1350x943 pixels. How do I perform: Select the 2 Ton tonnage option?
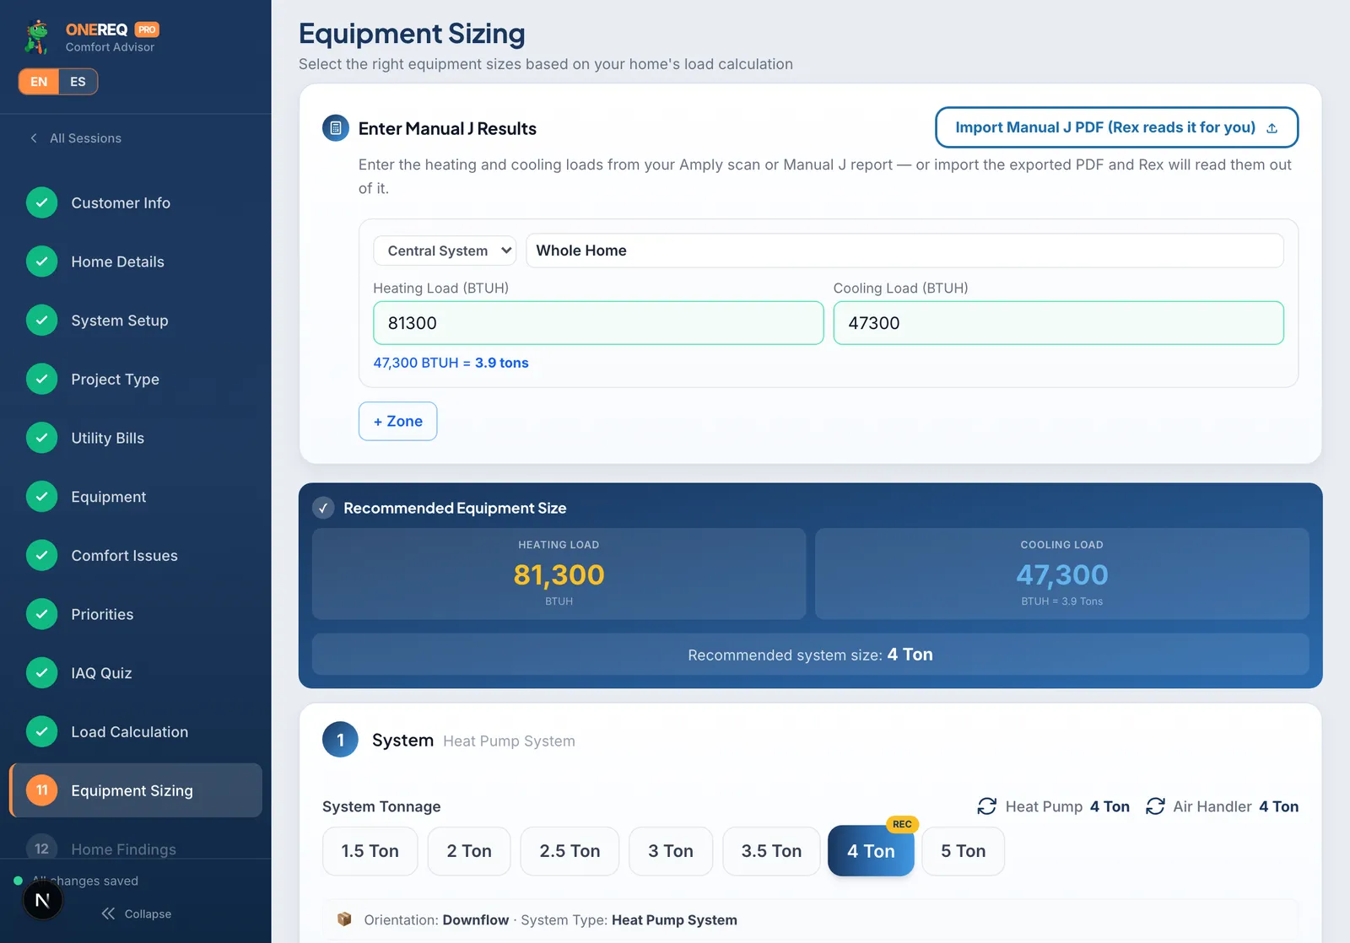tap(469, 851)
